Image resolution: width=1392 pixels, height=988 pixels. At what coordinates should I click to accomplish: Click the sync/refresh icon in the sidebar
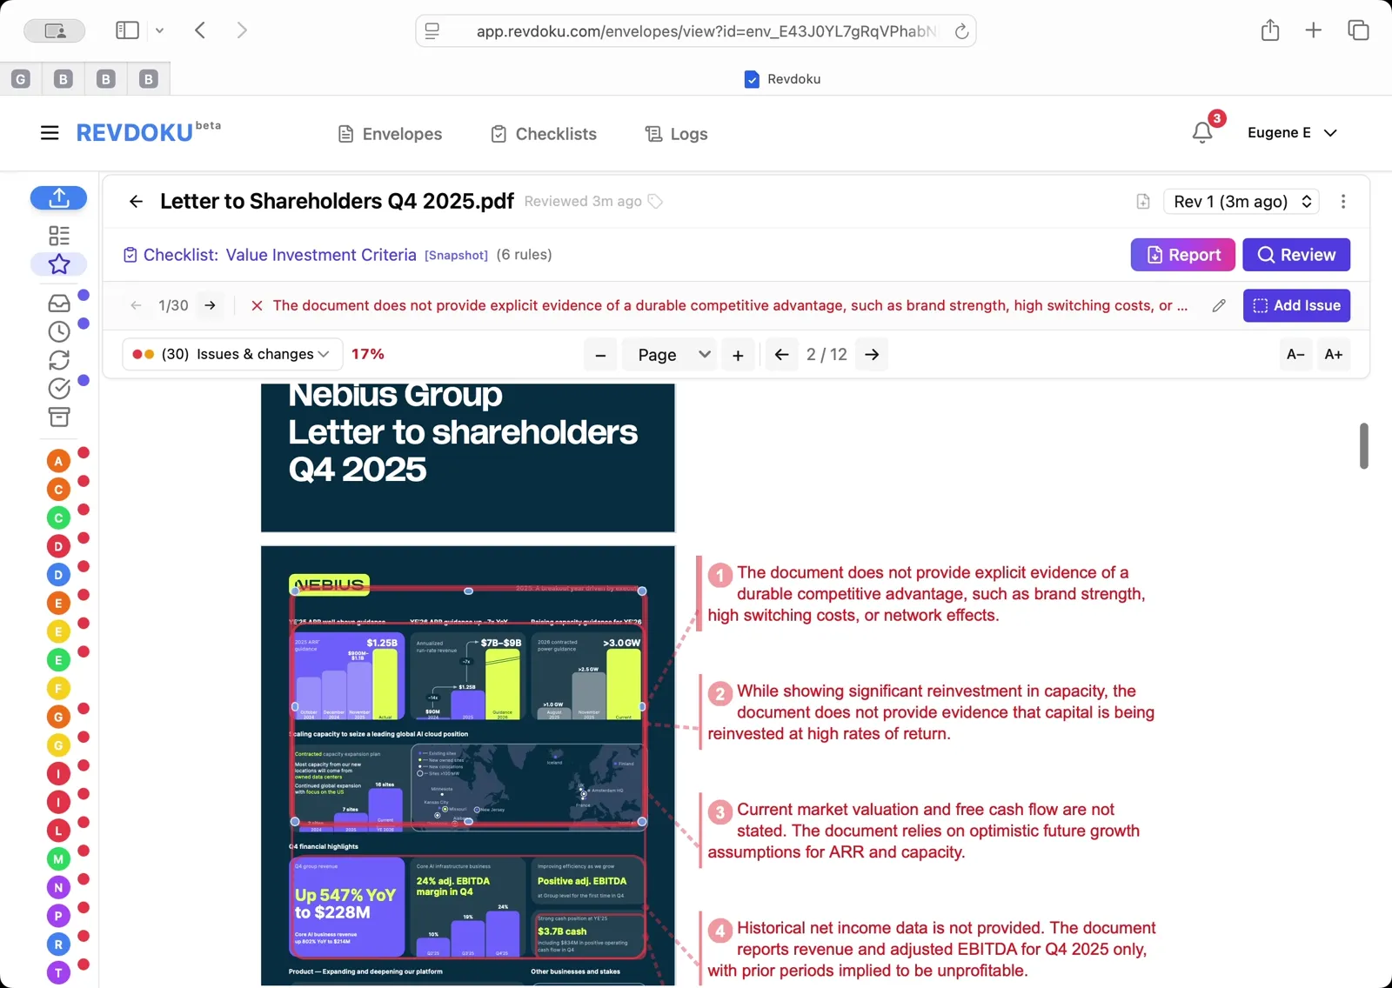tap(58, 360)
